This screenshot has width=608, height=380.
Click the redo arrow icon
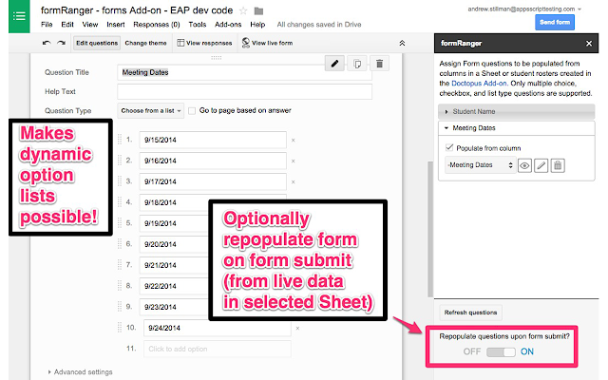coord(61,43)
